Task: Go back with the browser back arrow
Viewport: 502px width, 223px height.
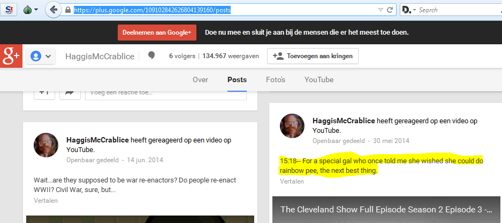Action: click(x=53, y=10)
